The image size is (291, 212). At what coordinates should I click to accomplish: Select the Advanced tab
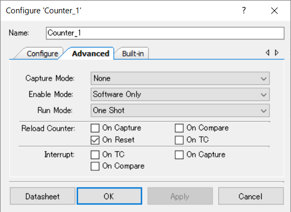click(91, 53)
